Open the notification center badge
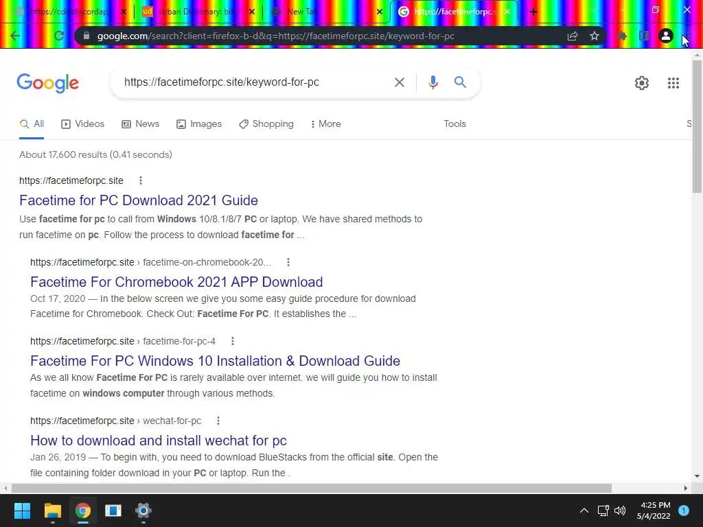Viewport: 703px width, 527px height. click(683, 511)
